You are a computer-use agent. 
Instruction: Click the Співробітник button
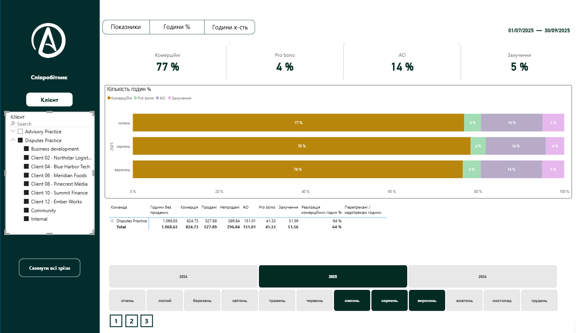click(x=49, y=77)
